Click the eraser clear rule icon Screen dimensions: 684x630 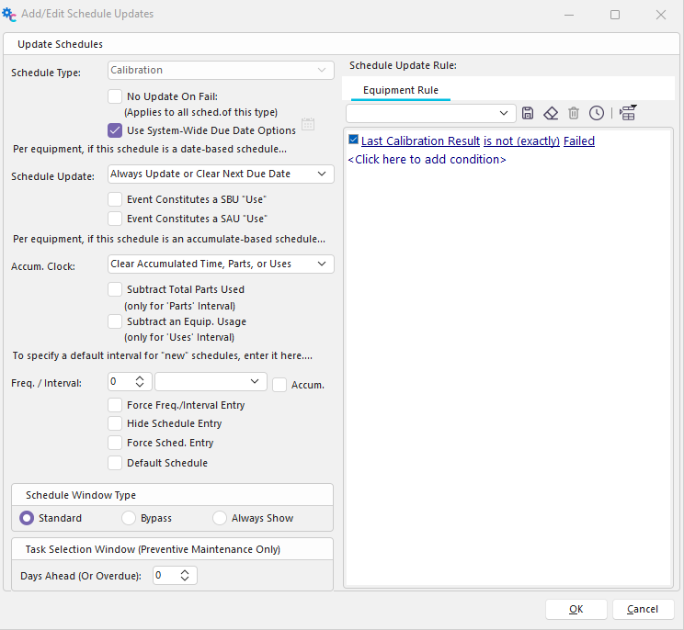coord(550,113)
